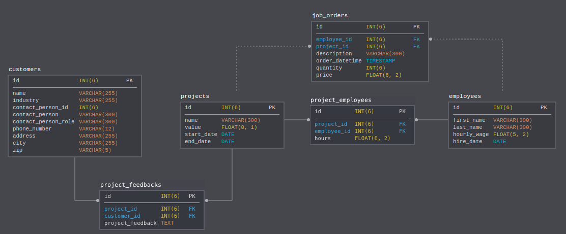566x234 pixels.
Task: Click connector dot left of employees table
Action: pyautogui.click(x=416, y=120)
